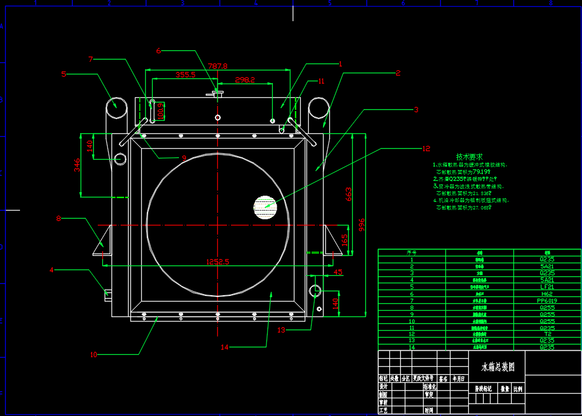
Task: Click the 100.9 vertical dimension label
Action: 160,111
